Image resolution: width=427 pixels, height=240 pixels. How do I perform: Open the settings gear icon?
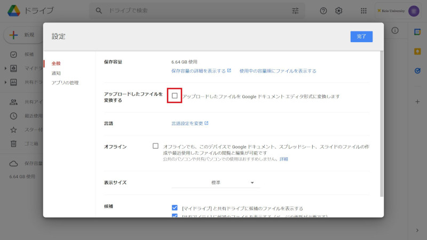[x=338, y=11]
